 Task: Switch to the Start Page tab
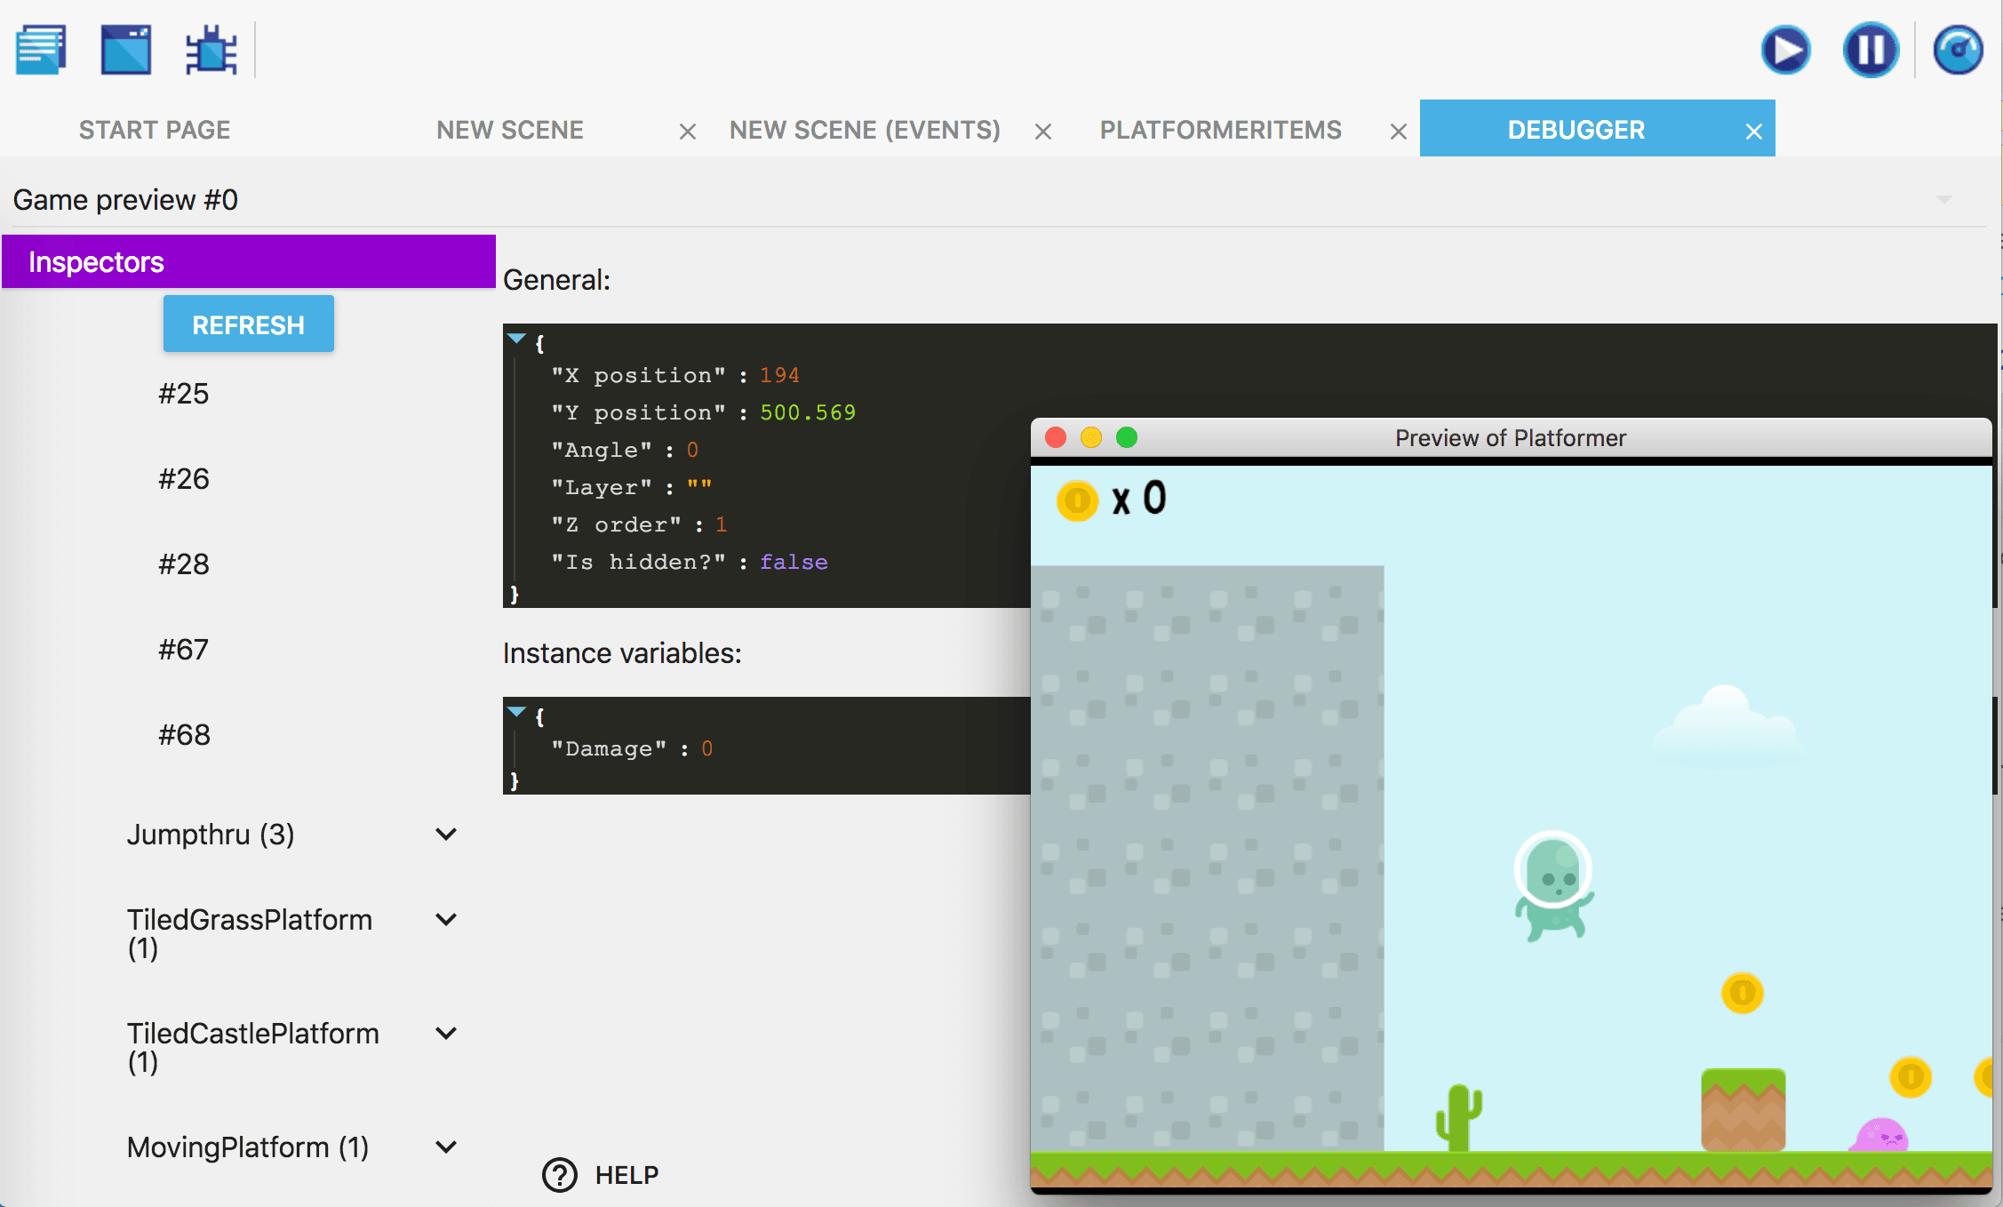pyautogui.click(x=155, y=130)
